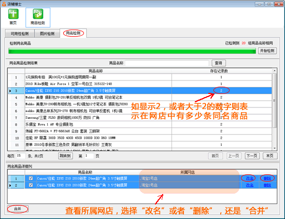This screenshot has width=285, height=219.
Task: Click the 开始检测 button
Action: (267, 51)
